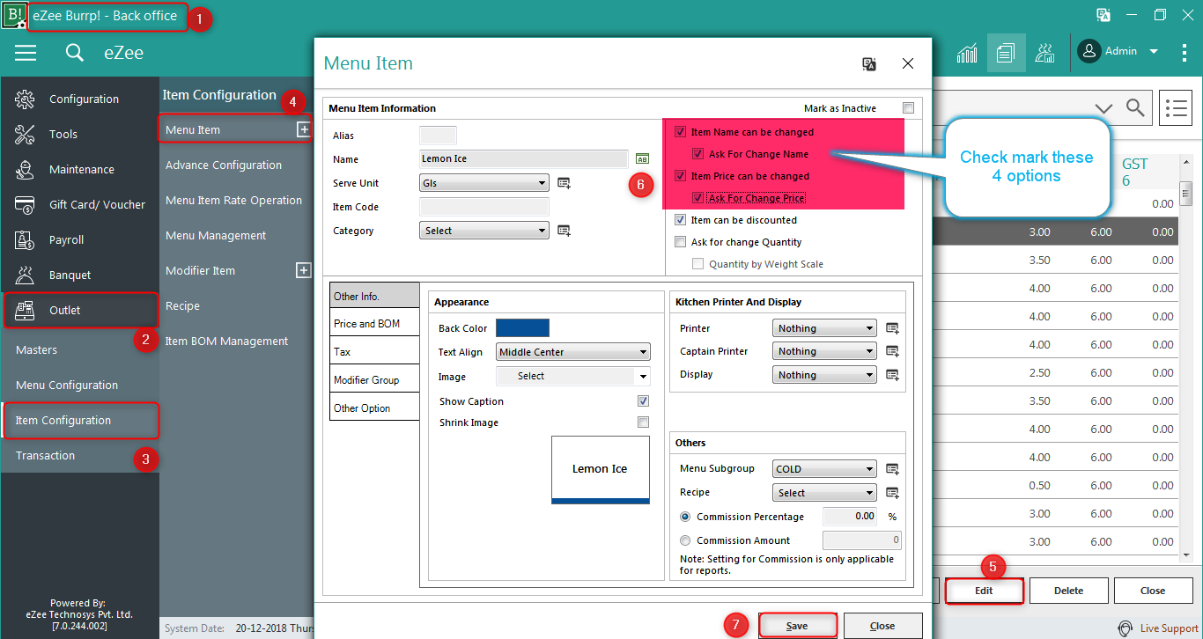Click translate icon in Menu Item dialog
Viewport: 1203px width, 639px height.
pyautogui.click(x=869, y=63)
